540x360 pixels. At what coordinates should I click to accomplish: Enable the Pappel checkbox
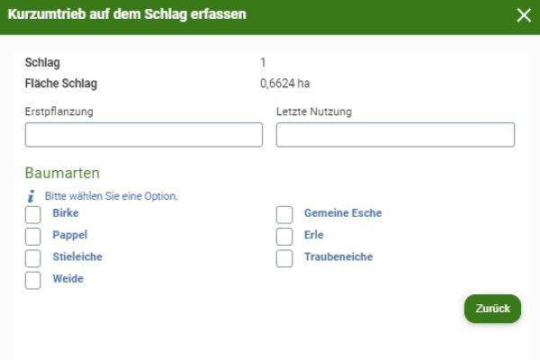tap(32, 237)
